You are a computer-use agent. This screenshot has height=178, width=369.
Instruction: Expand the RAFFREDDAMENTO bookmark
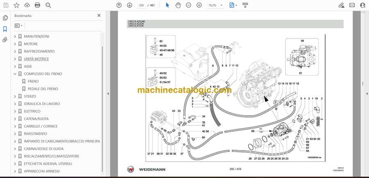pos(15,52)
